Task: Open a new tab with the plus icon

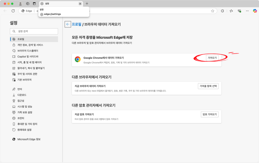Action: click(x=87, y=4)
